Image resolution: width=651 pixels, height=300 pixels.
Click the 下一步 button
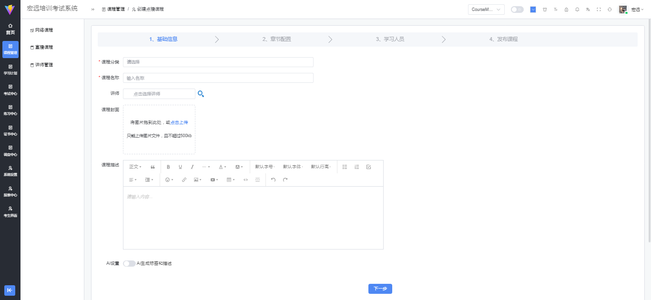coord(380,289)
